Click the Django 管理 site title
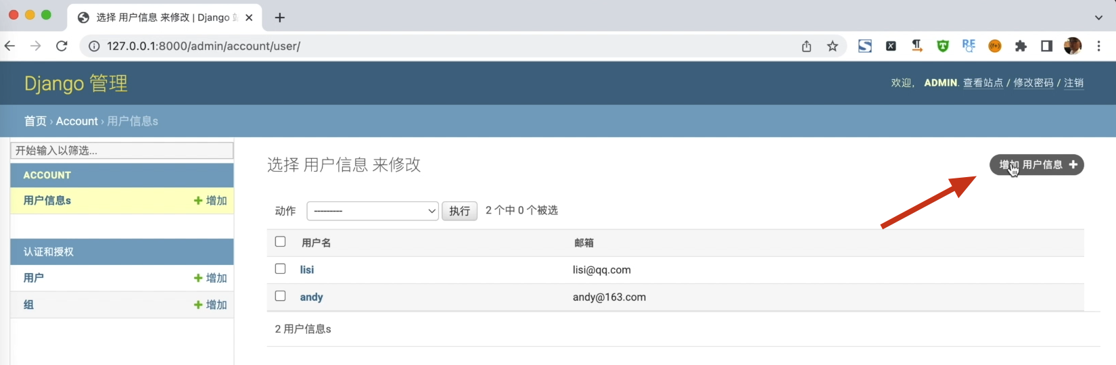 (76, 83)
